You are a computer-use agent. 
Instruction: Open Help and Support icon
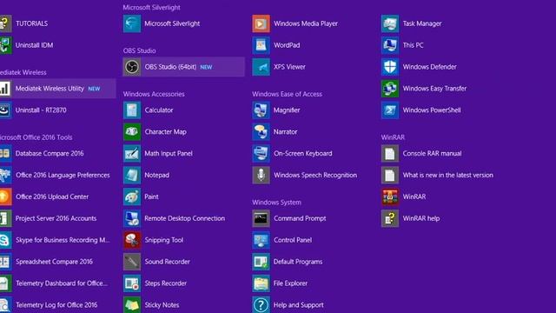click(x=261, y=304)
